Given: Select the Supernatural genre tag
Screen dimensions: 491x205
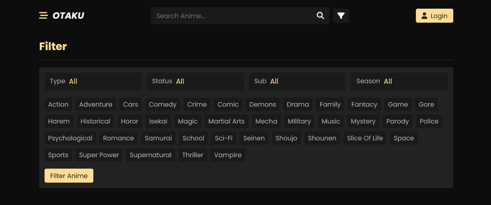Looking at the screenshot, I should tap(151, 155).
